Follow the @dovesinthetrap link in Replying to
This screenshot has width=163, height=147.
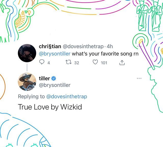[x=67, y=97]
